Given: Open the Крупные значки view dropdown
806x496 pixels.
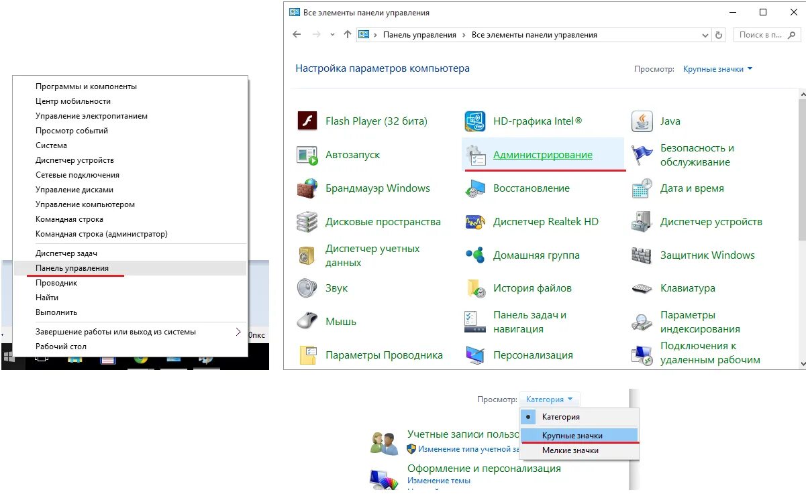Looking at the screenshot, I should pyautogui.click(x=717, y=69).
